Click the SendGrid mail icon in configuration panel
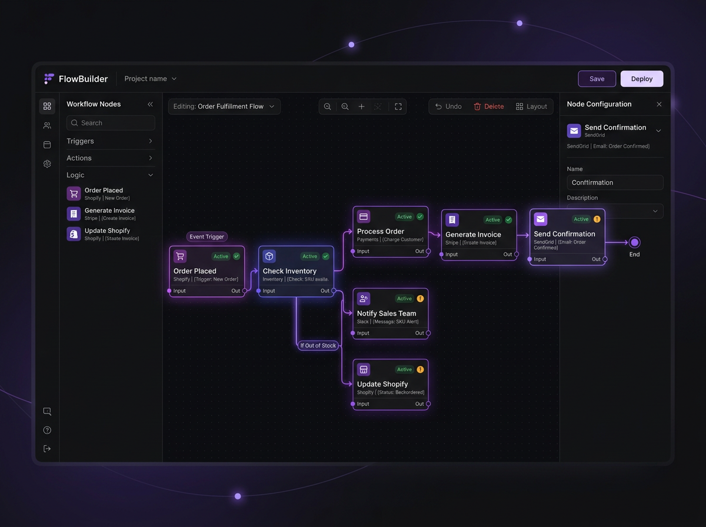Viewport: 706px width, 527px height. 574,131
